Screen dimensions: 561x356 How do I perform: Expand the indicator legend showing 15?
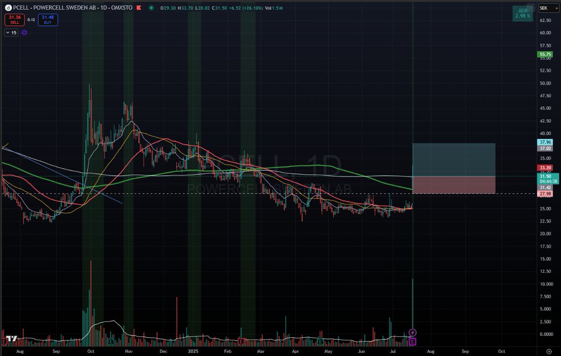pos(11,33)
